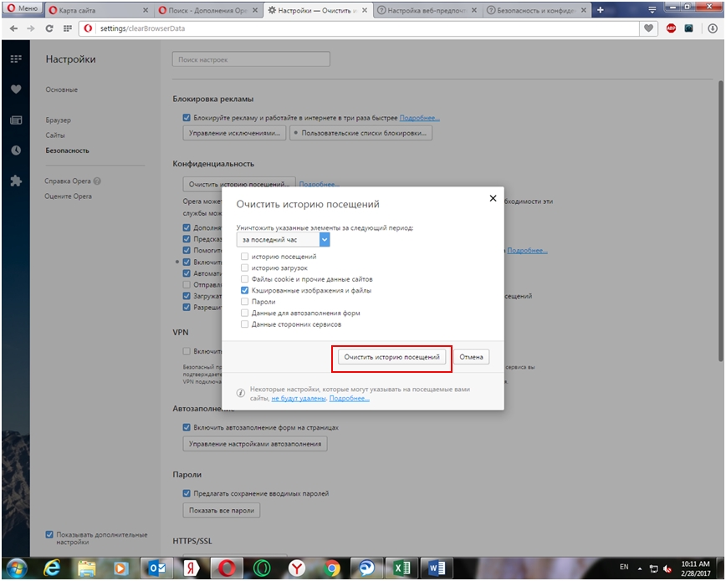The height and width of the screenshot is (581, 726).
Task: Click the Поиск настроек search field
Action: point(252,59)
